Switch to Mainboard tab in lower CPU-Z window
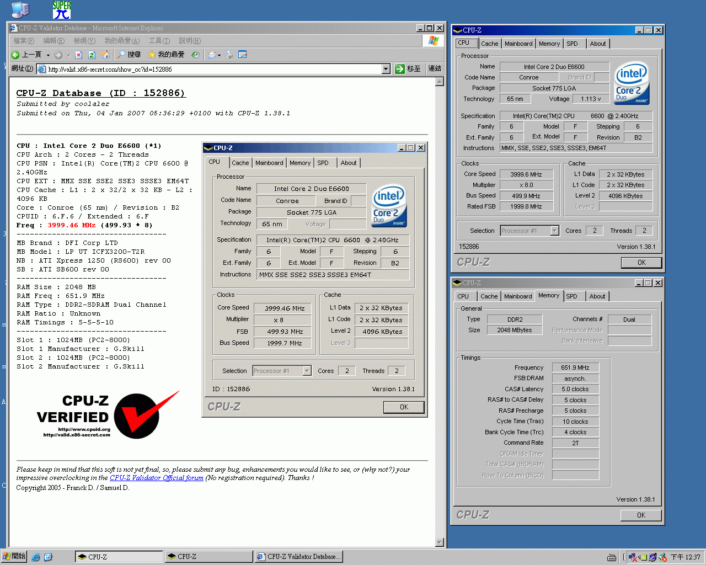 (x=518, y=296)
